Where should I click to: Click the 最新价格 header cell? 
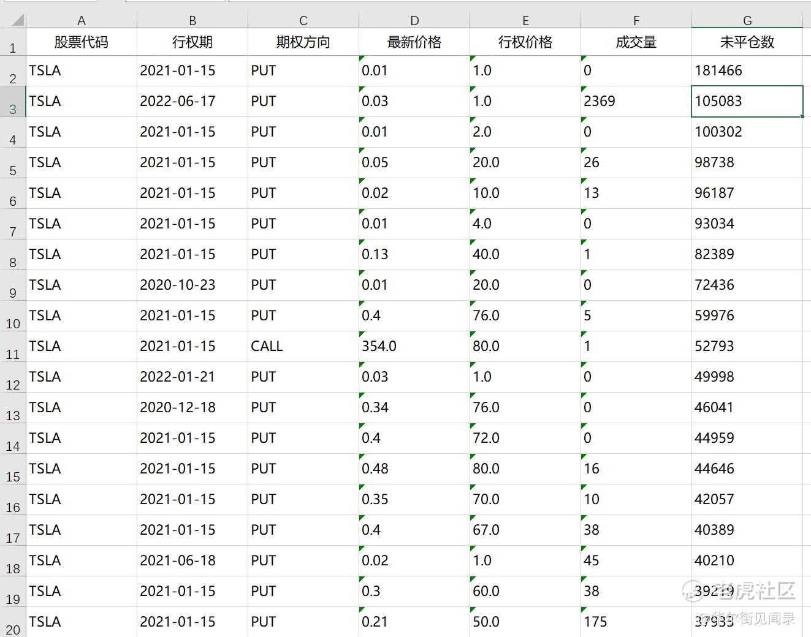coord(414,42)
